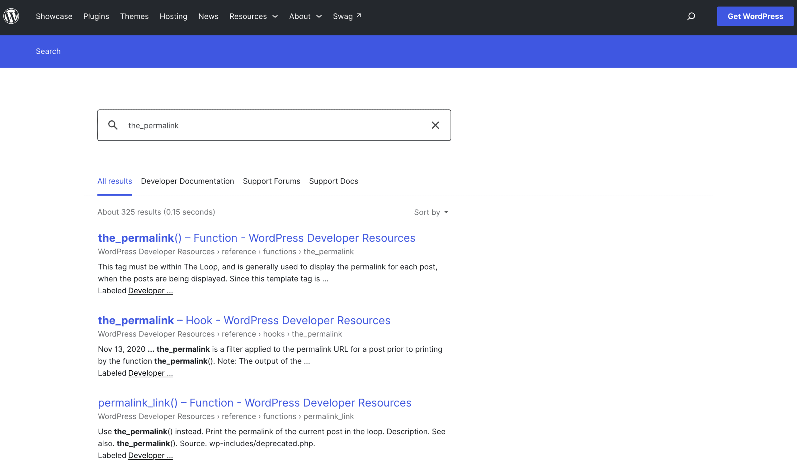
Task: Select Hosting in the header menu
Action: click(173, 16)
